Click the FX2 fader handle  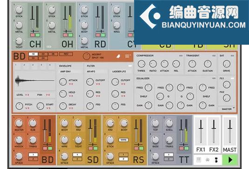(214, 128)
